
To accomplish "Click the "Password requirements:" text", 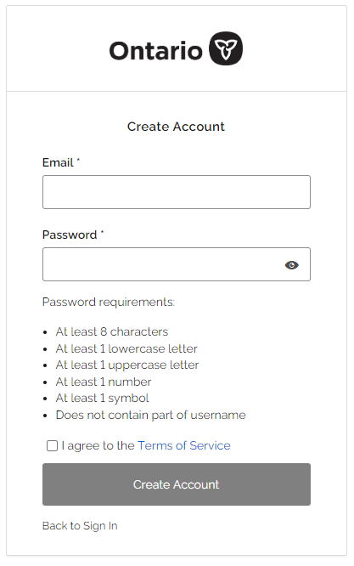I will click(109, 302).
